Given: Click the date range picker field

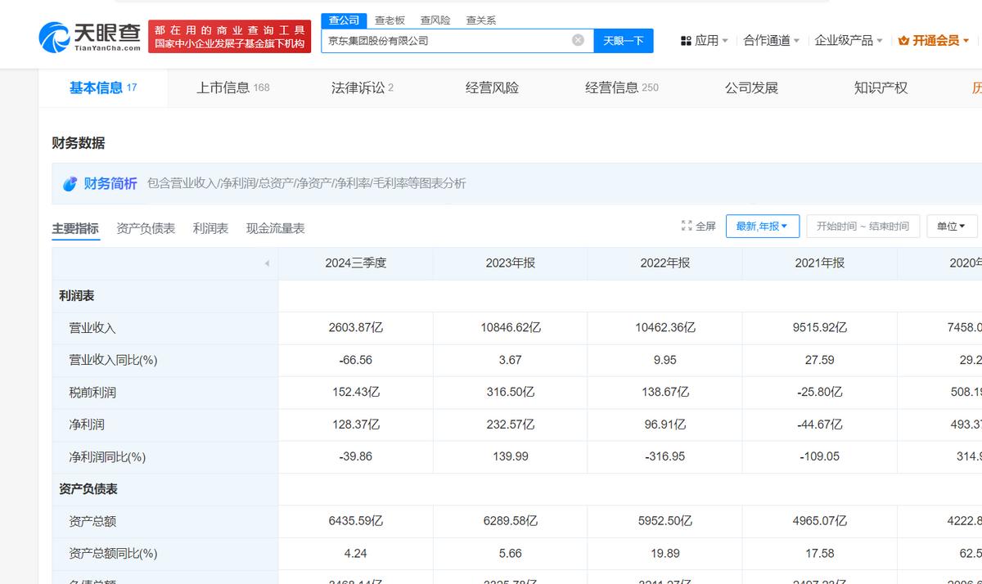Looking at the screenshot, I should pyautogui.click(x=863, y=226).
